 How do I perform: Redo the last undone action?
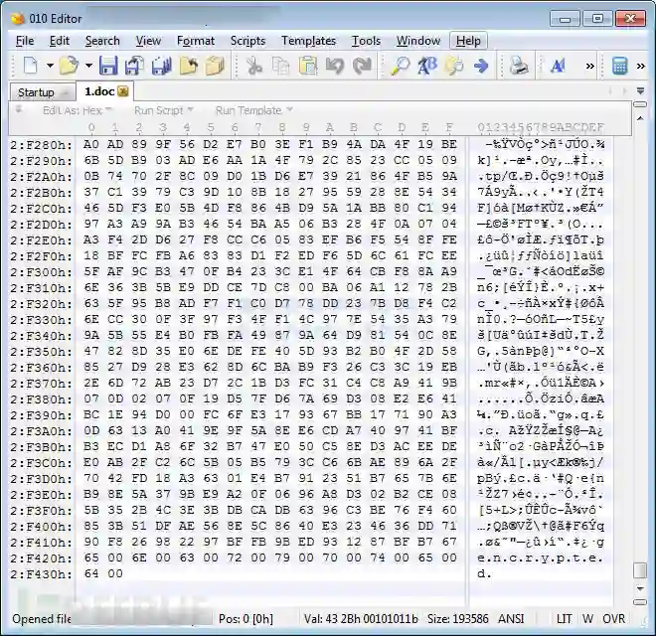tap(362, 66)
